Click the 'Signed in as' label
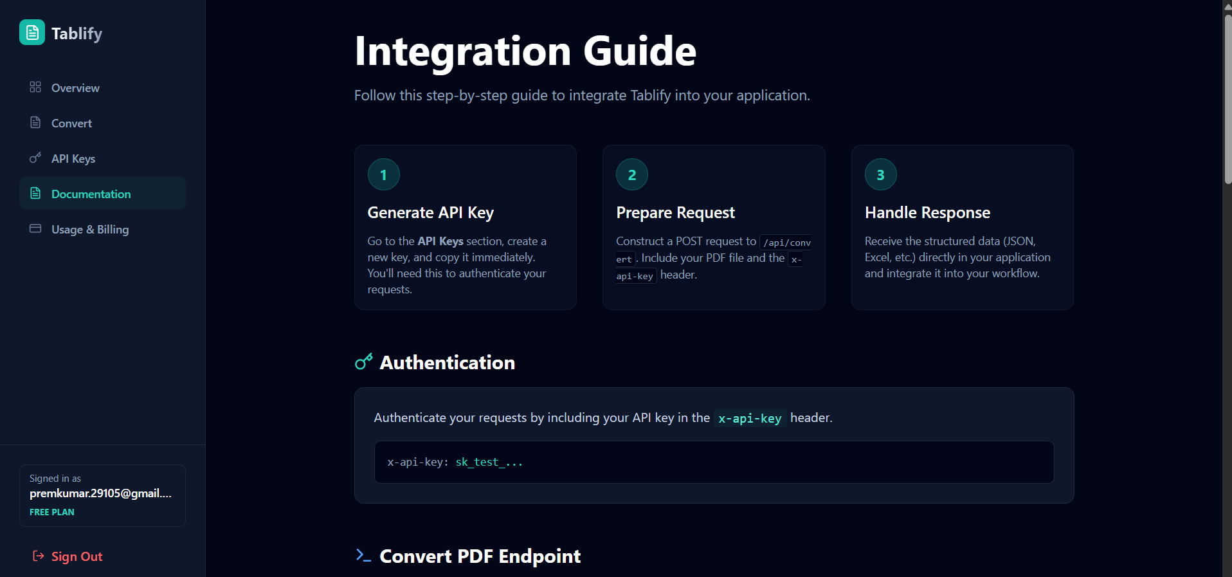 [55, 479]
